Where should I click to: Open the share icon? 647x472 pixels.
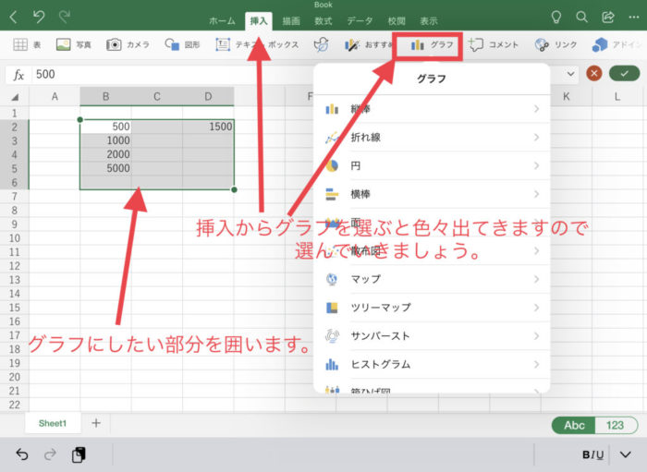click(x=608, y=17)
